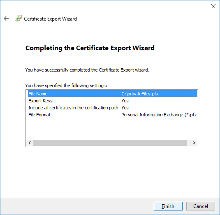Click the horizontal scrollbar thumb
The image size is (220, 215).
110,143
